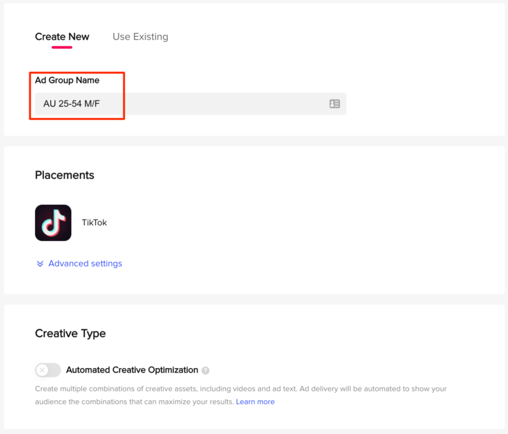Click the white knob on the creative toggle
Viewport: 508px width, 434px height.
pos(42,370)
